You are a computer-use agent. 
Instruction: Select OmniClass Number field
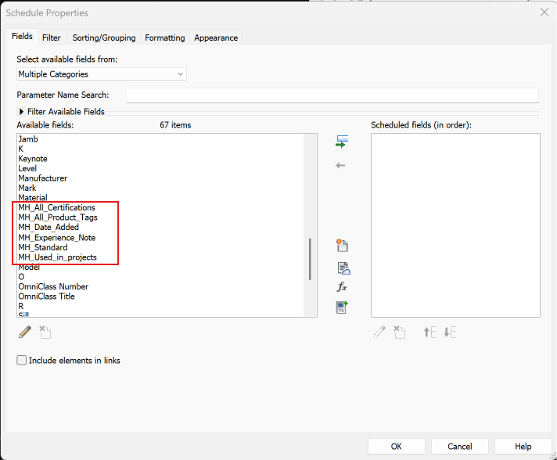click(53, 286)
